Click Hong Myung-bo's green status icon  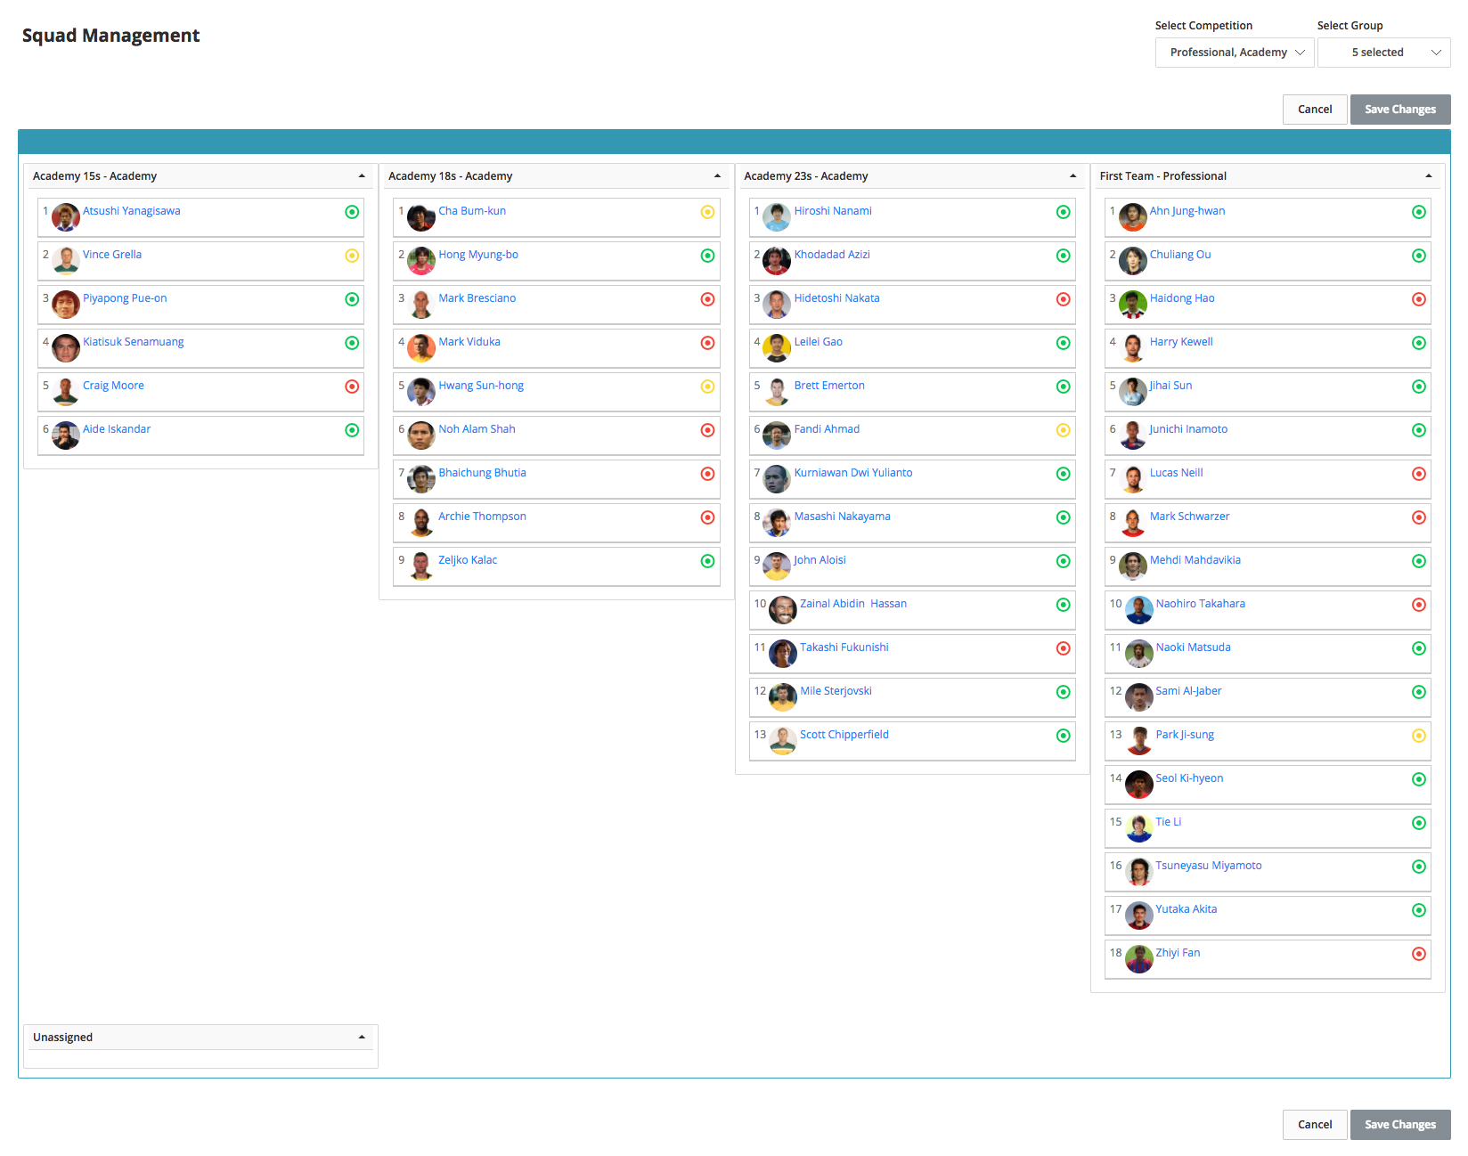tap(707, 256)
